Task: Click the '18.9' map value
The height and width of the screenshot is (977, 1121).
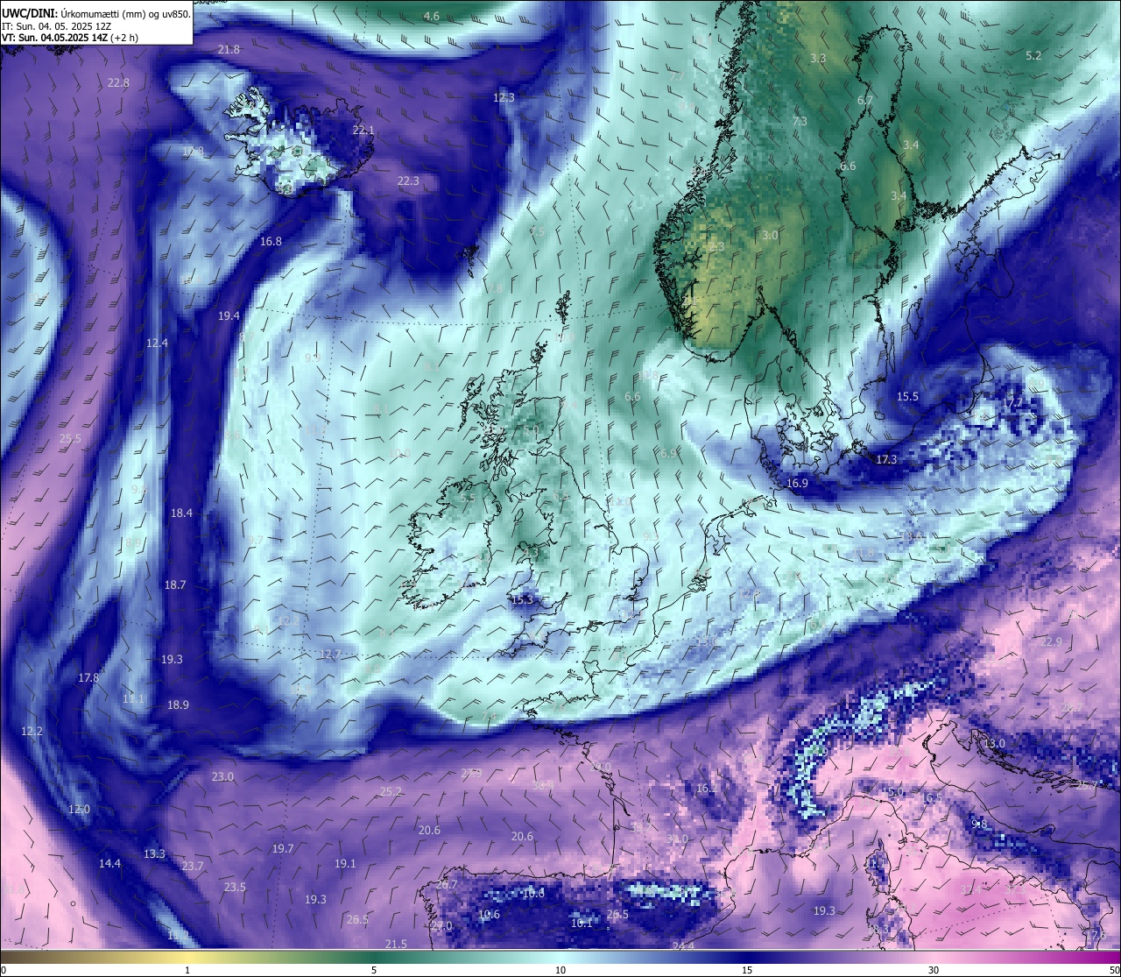Action: 178,705
